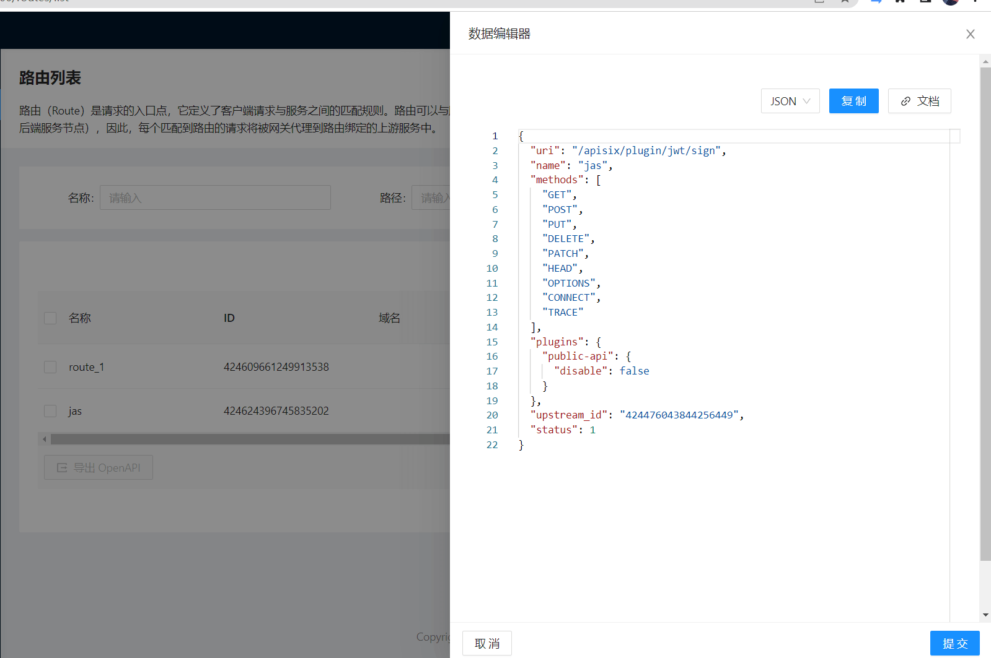Click ID 424609661249913538 cell
This screenshot has width=991, height=658.
276,367
